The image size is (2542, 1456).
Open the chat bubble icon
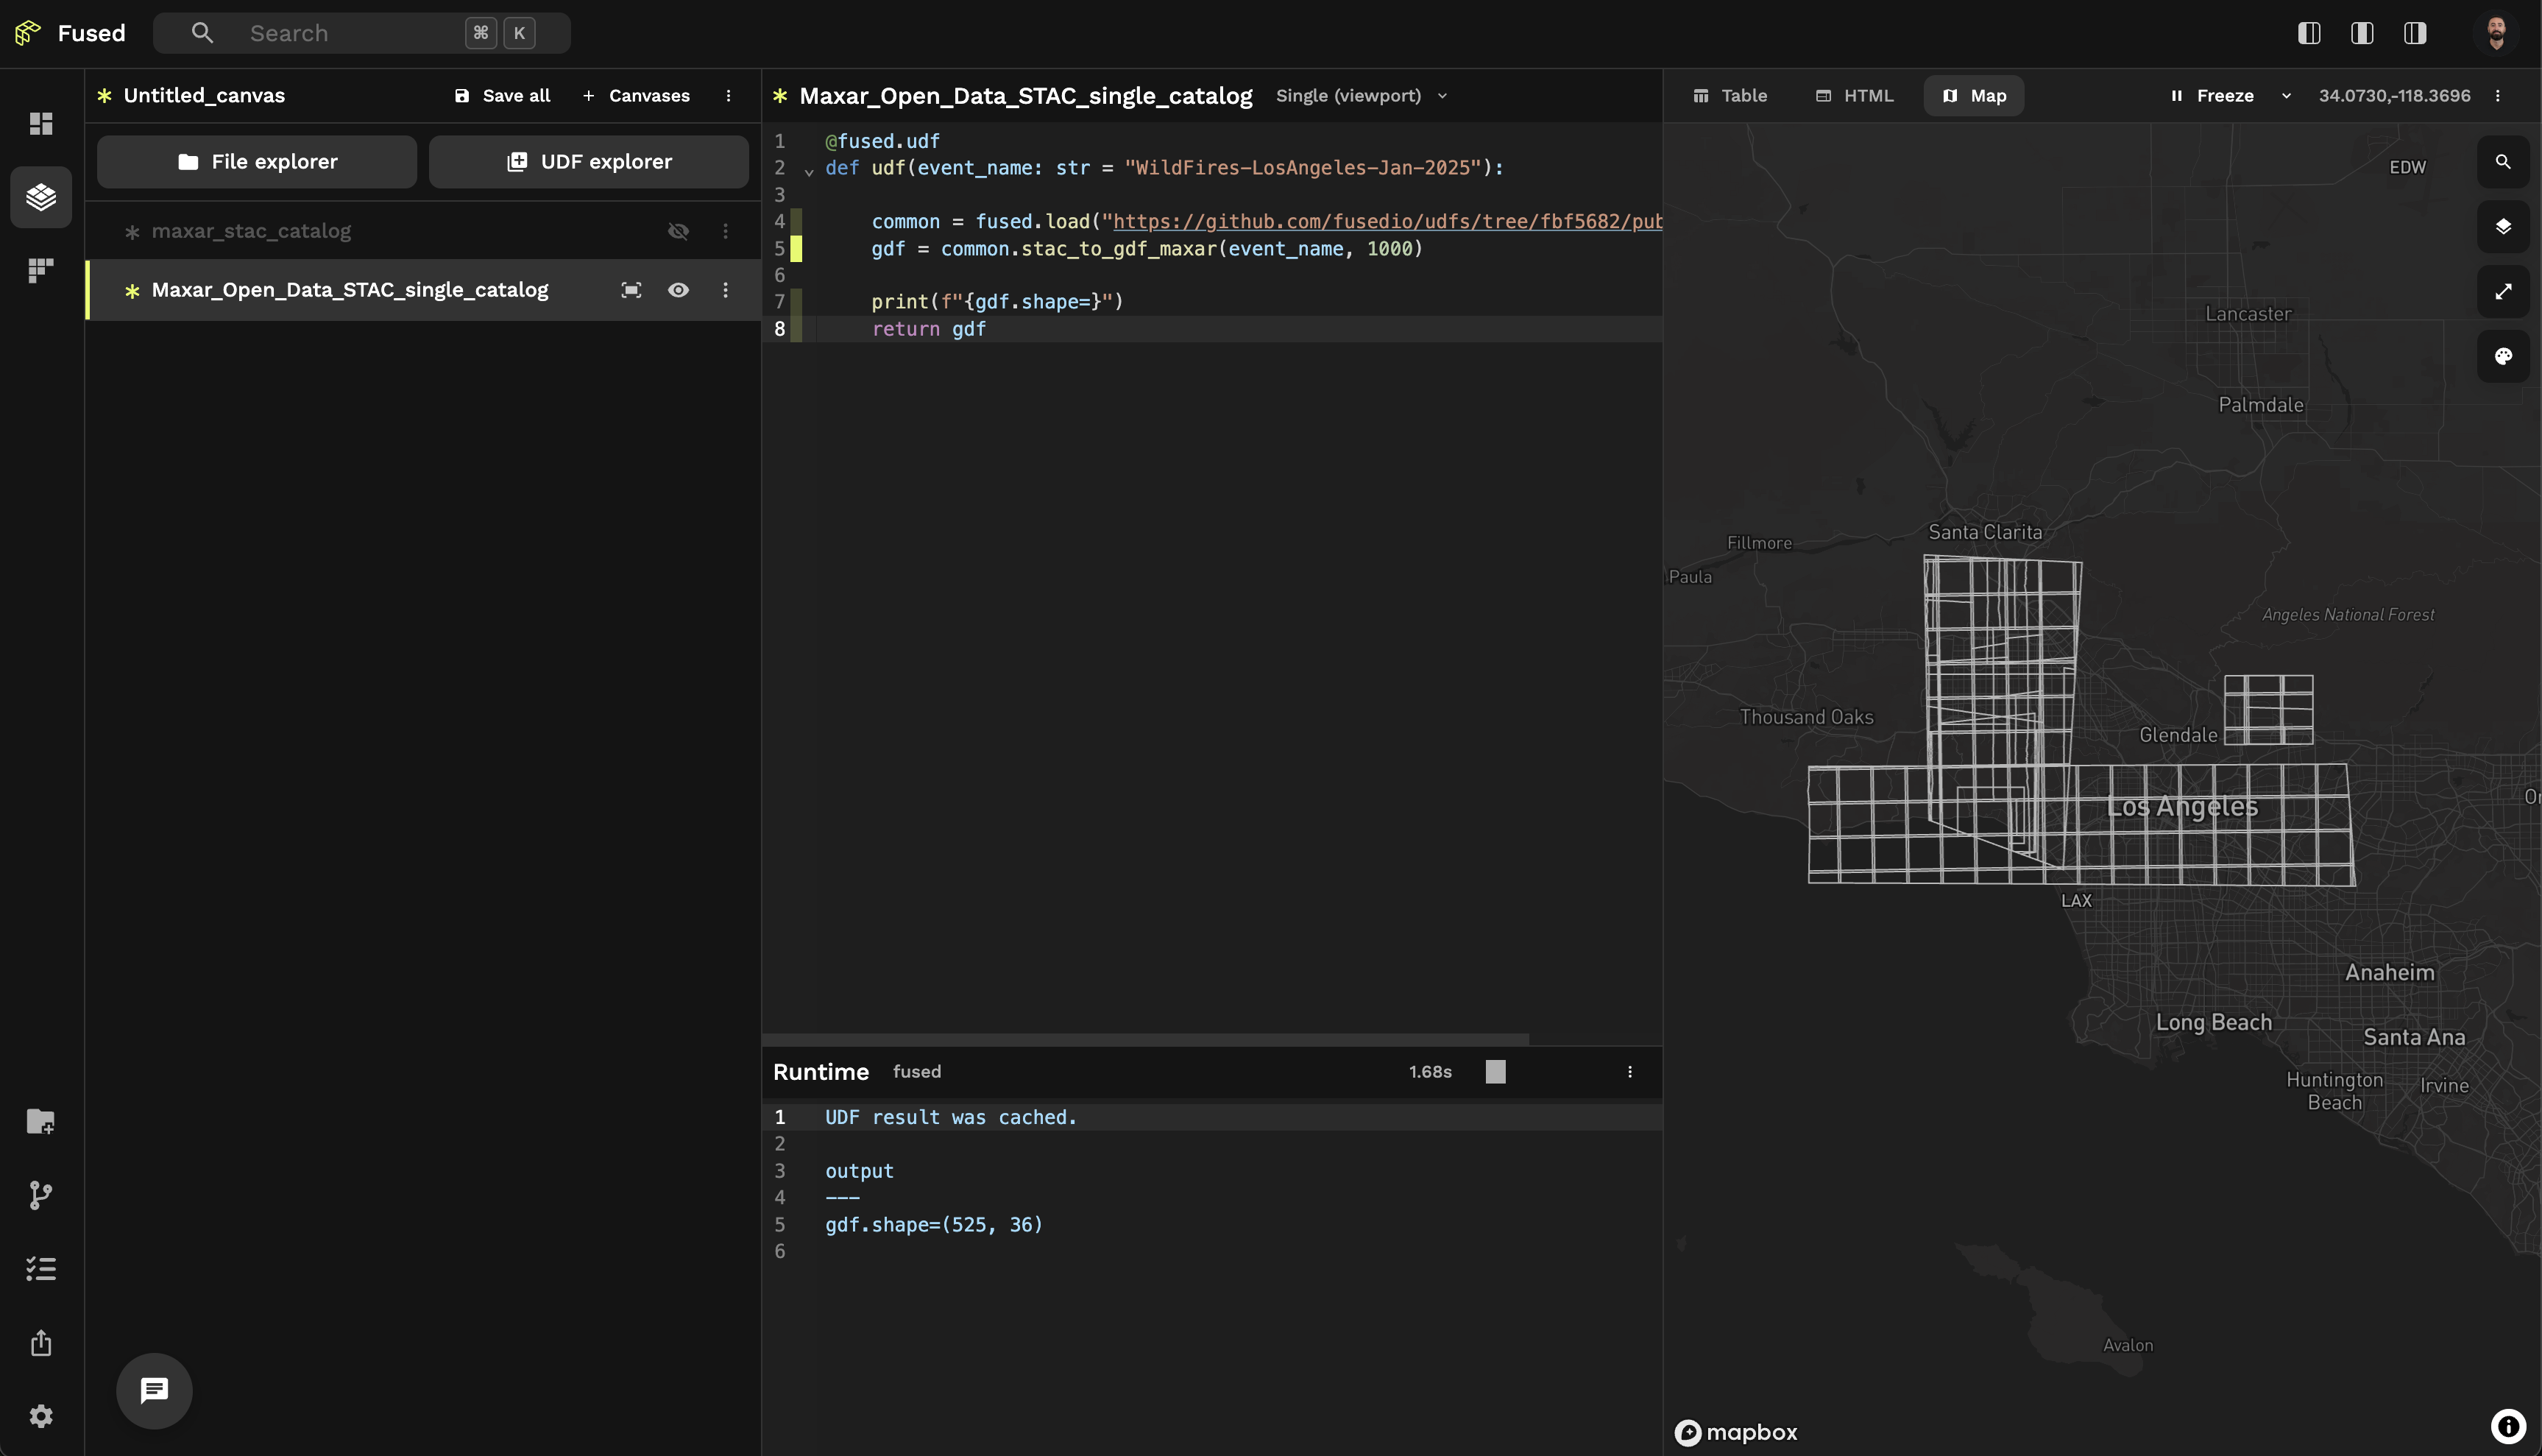pyautogui.click(x=154, y=1390)
